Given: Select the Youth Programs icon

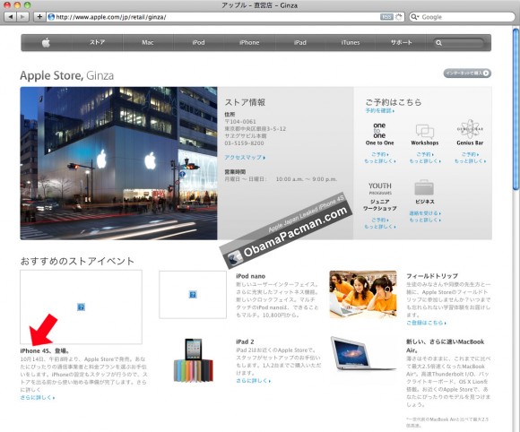Looking at the screenshot, I should pyautogui.click(x=380, y=188).
